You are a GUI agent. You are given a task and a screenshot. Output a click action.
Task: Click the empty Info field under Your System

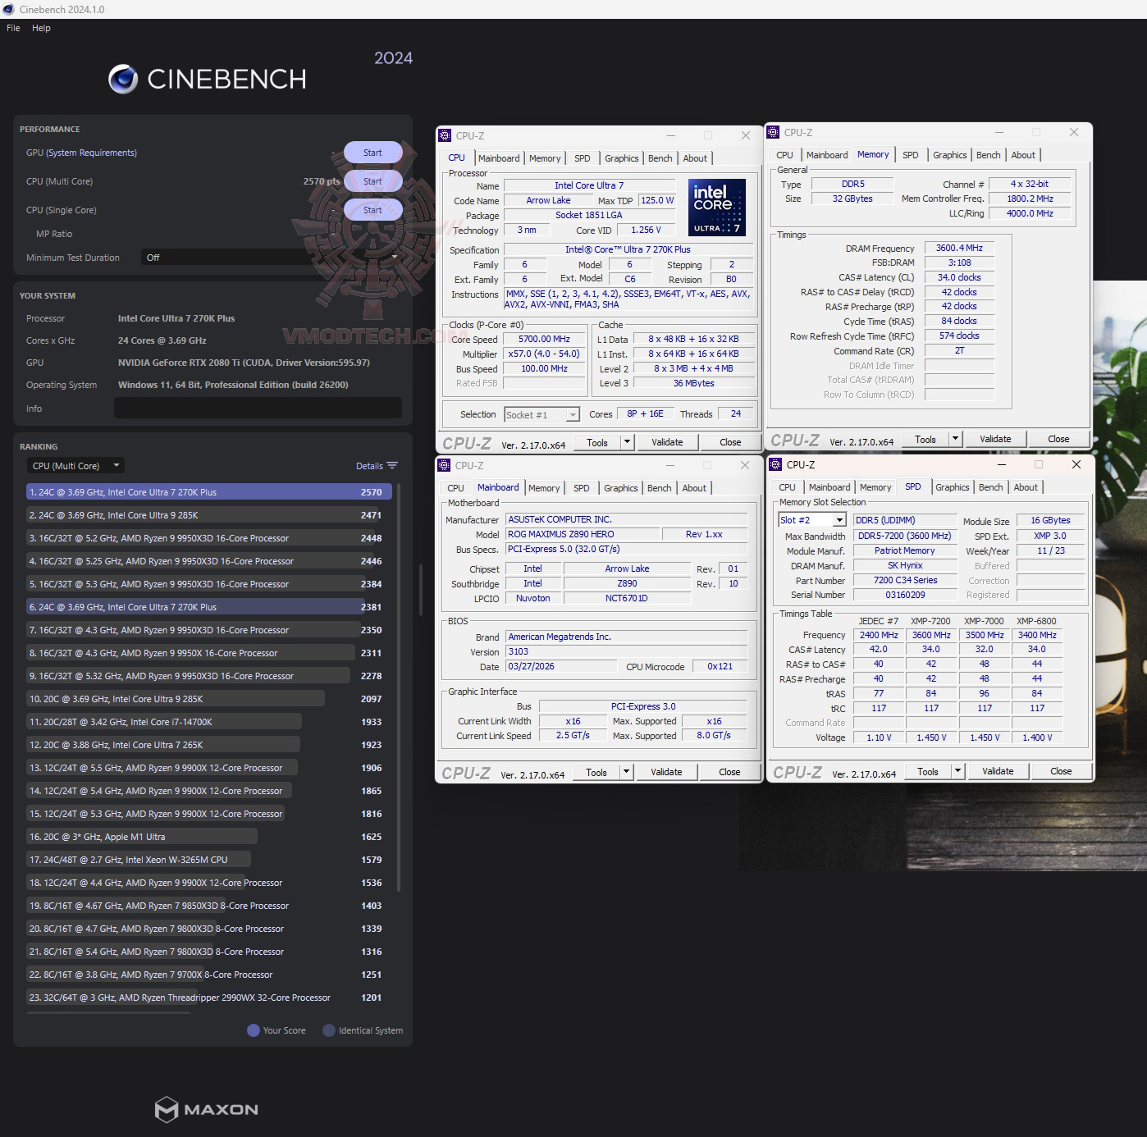coord(258,408)
